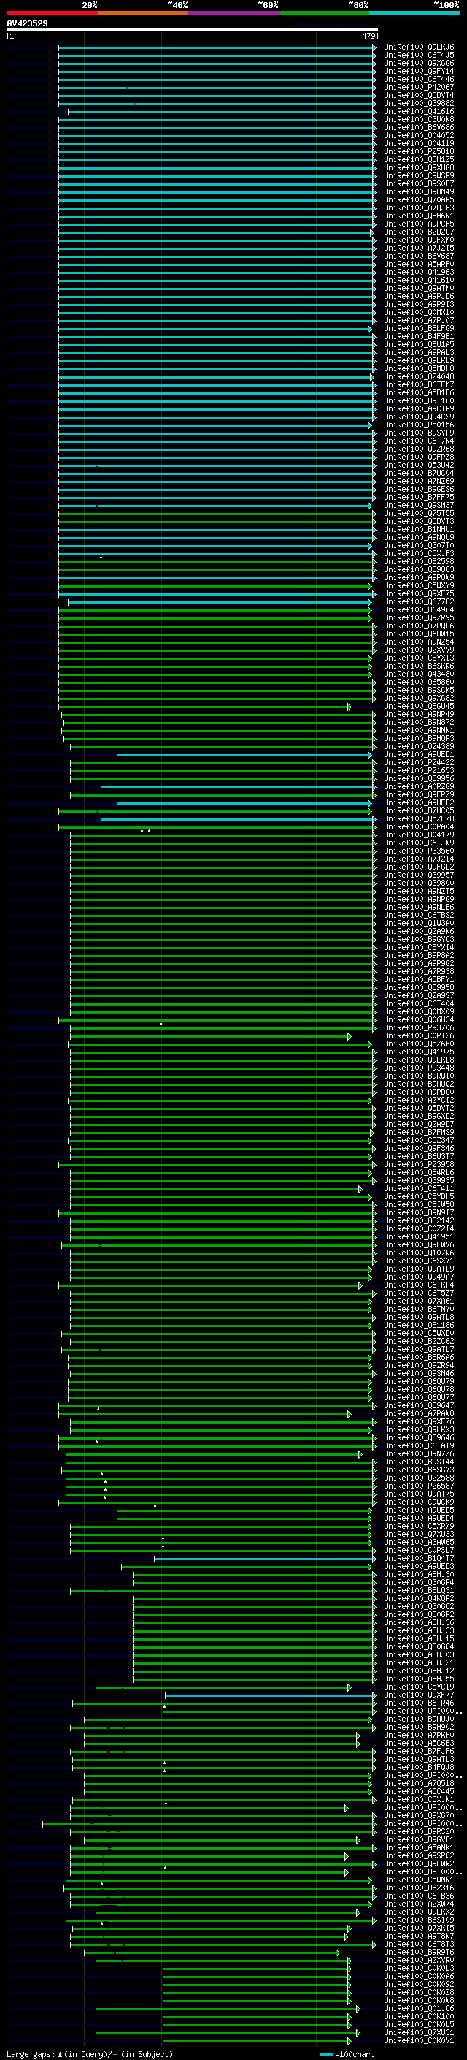The height and width of the screenshot is (2060, 467).
Task: Click the purple ~60% identity legend segment
Action: coord(234,13)
